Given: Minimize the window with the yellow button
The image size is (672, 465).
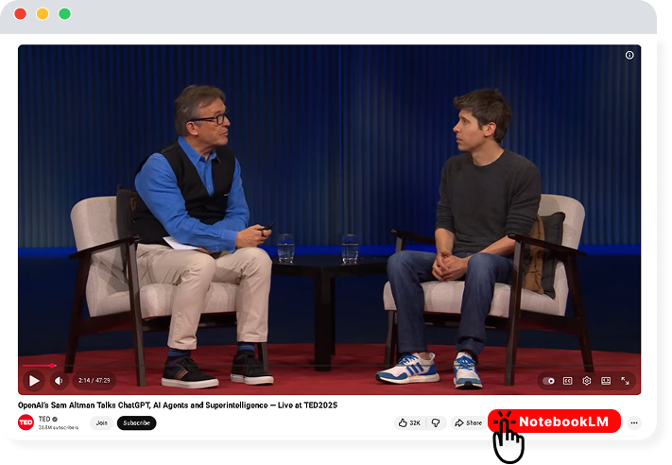Looking at the screenshot, I should (43, 14).
